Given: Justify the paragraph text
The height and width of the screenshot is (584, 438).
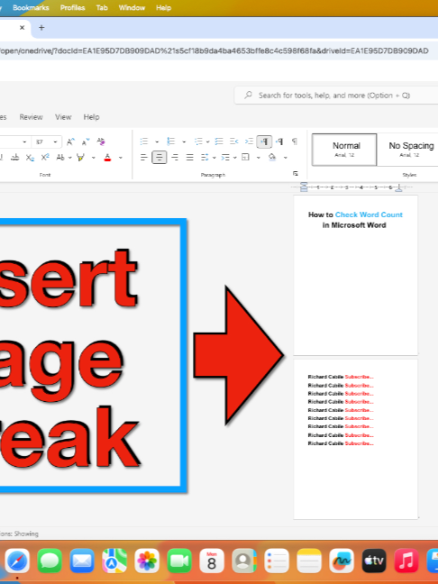Looking at the screenshot, I should pos(189,158).
